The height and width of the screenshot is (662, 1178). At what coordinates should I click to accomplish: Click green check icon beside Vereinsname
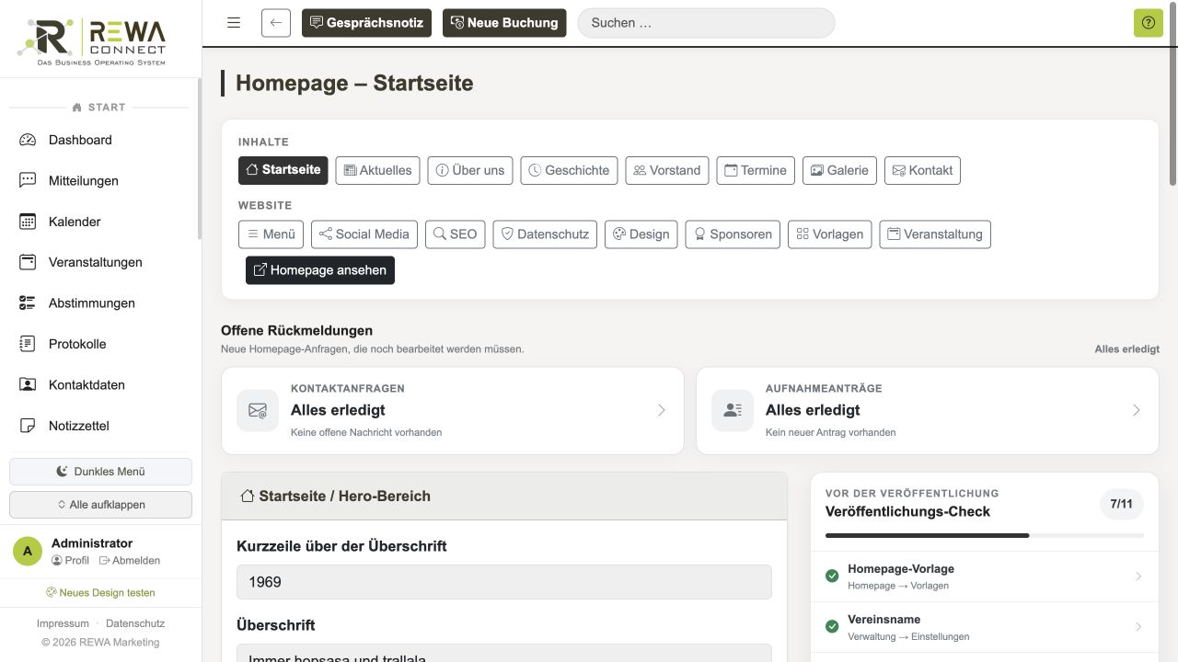[832, 627]
